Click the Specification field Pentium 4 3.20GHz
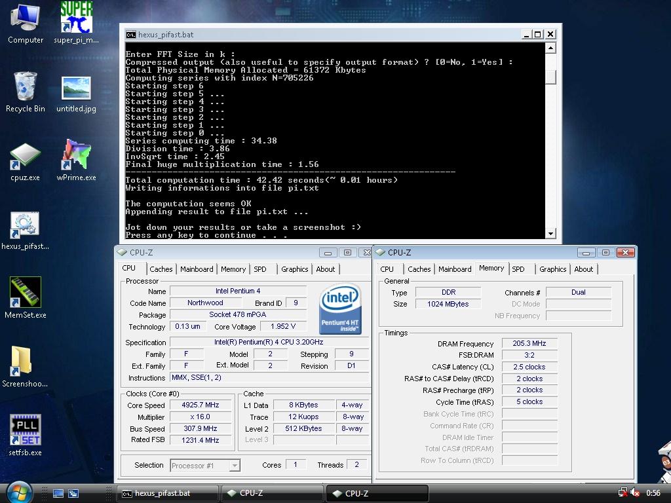 [269, 342]
